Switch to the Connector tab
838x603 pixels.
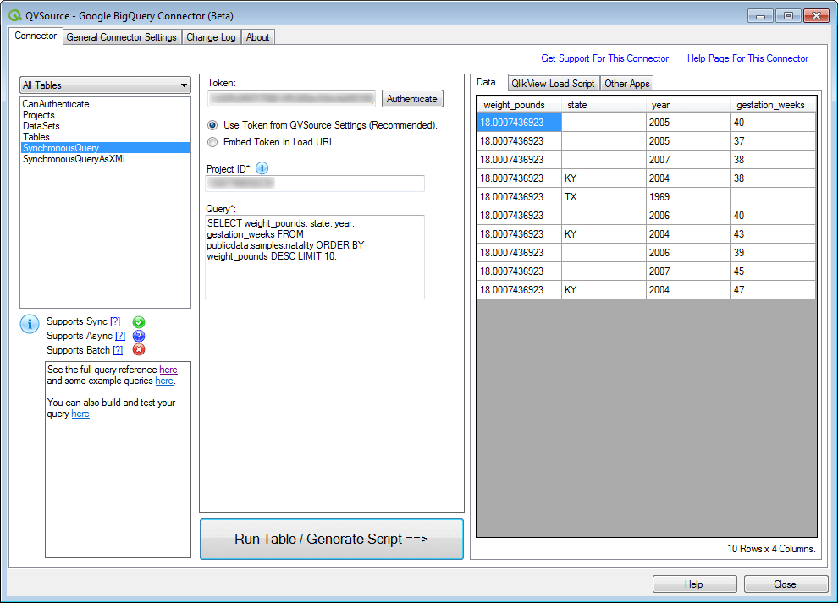[x=36, y=36]
